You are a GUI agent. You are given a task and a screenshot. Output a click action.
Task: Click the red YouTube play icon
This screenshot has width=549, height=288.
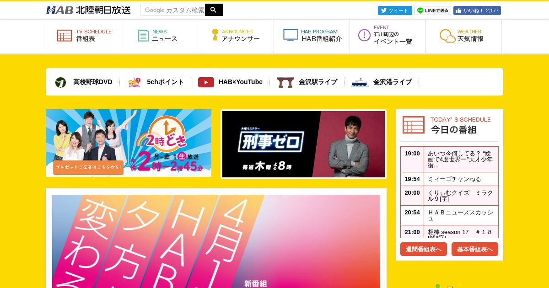point(206,82)
